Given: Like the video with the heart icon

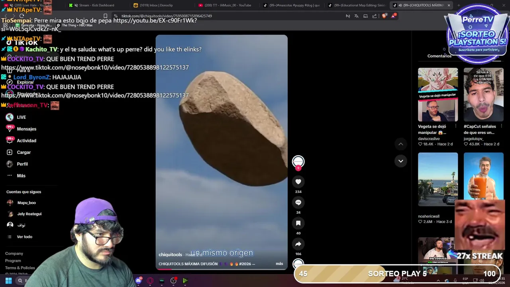Looking at the screenshot, I should click(298, 182).
